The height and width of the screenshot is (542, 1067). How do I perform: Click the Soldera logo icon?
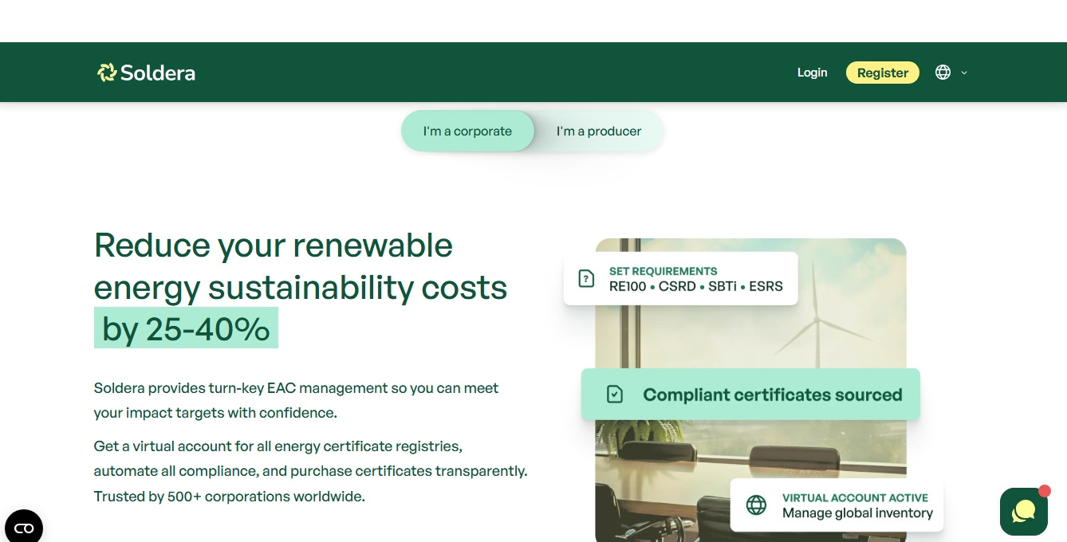point(106,72)
